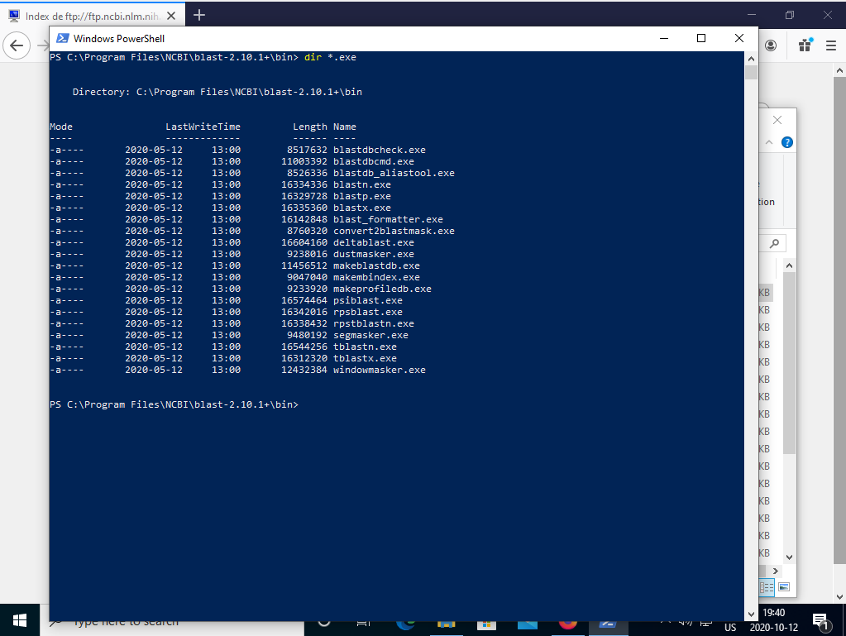Click file name makembindex.exe
The image size is (846, 636).
[x=376, y=277]
